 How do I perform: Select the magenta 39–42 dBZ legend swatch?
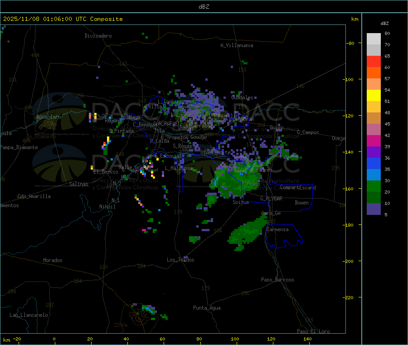tap(374, 141)
